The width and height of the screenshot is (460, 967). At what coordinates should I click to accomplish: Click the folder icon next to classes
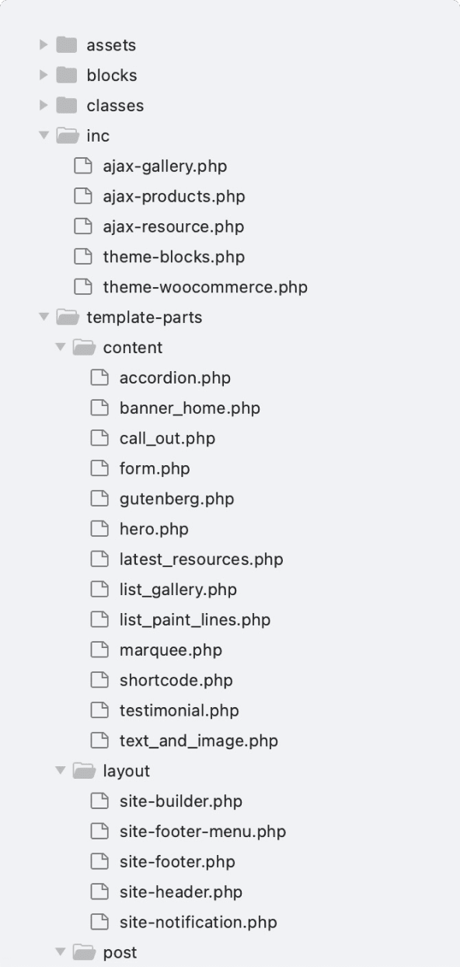65,105
